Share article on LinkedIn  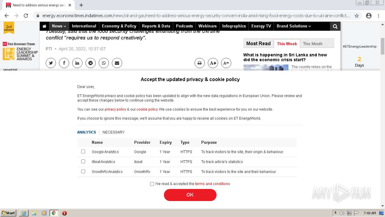point(77,63)
